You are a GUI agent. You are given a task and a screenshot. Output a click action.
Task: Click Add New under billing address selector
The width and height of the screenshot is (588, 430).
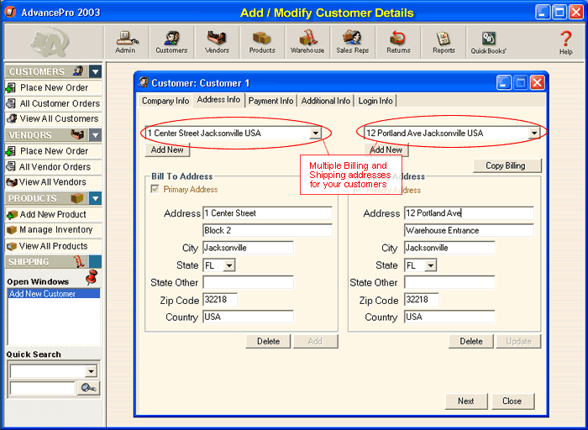pyautogui.click(x=167, y=150)
